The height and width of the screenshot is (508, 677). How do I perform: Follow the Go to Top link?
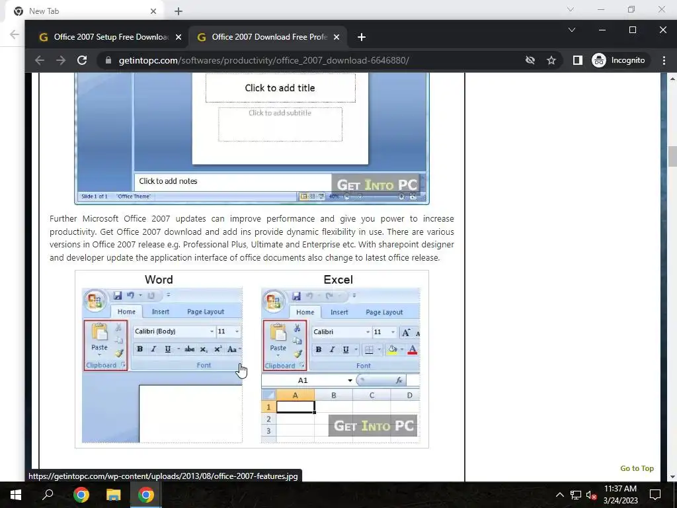tap(637, 468)
